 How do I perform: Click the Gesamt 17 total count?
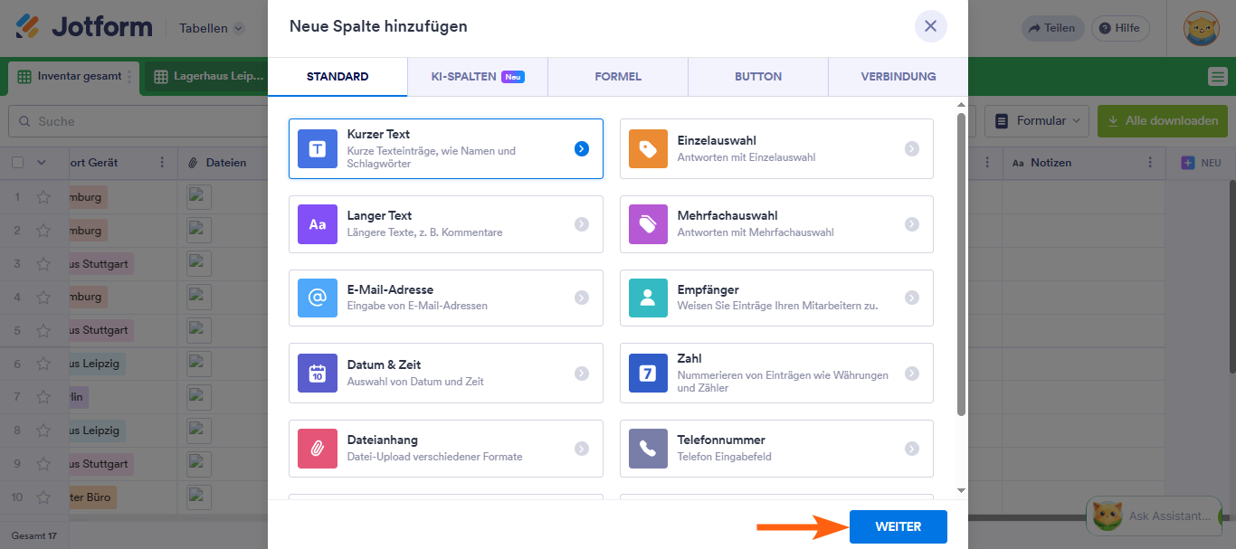tap(34, 535)
